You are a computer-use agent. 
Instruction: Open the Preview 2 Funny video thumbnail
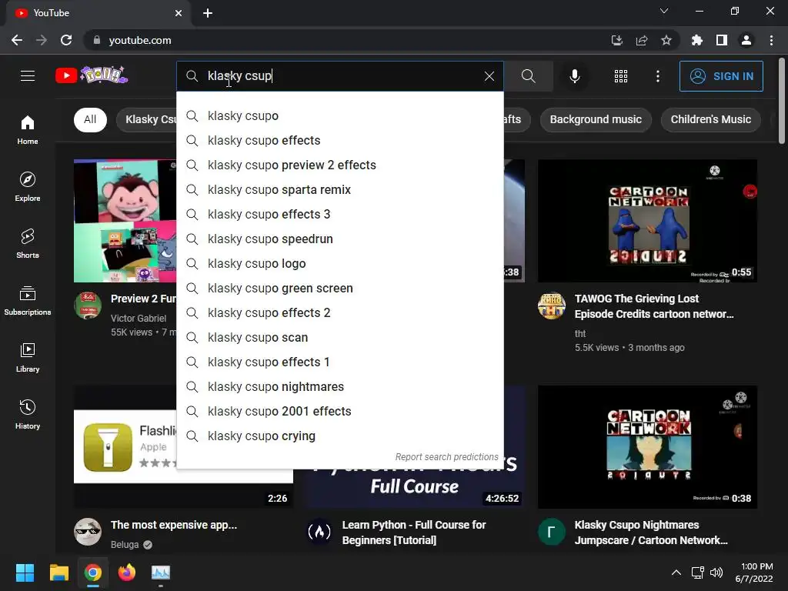point(125,221)
